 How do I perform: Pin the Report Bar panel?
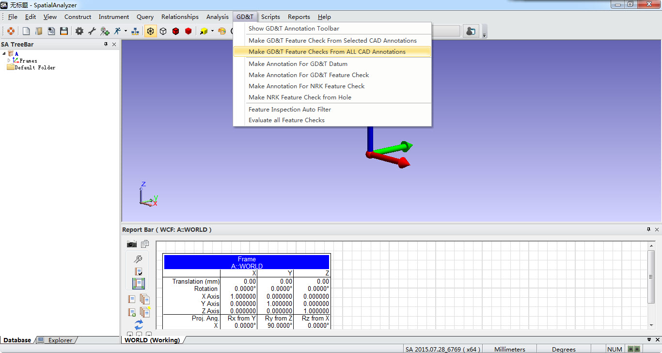click(x=648, y=229)
